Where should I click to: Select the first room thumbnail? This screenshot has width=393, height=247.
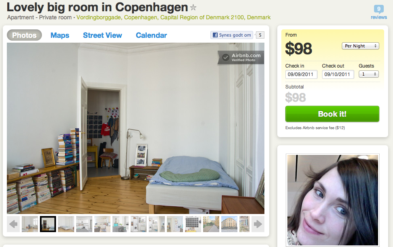30,224
